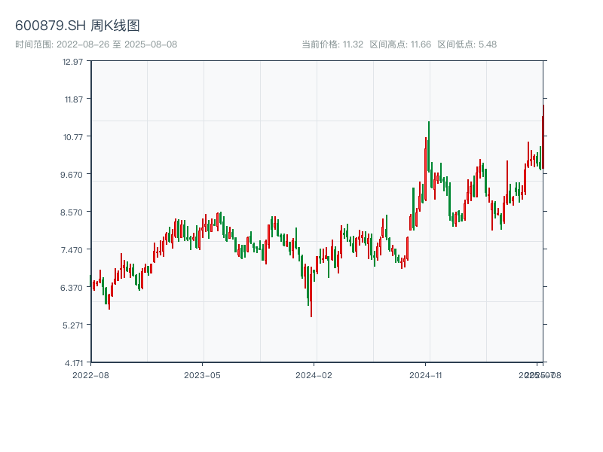Click the 区间低点 5.48 label

click(467, 44)
